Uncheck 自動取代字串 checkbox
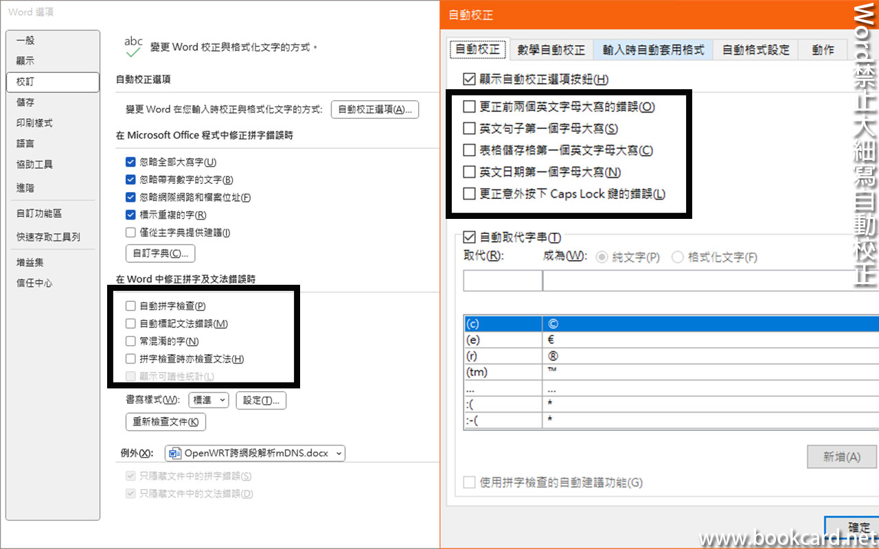Image resolution: width=879 pixels, height=549 pixels. 470,237
